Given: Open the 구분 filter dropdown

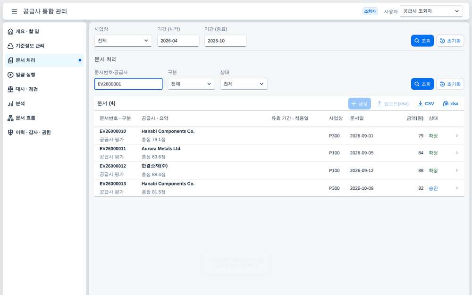Looking at the screenshot, I should pos(191,84).
